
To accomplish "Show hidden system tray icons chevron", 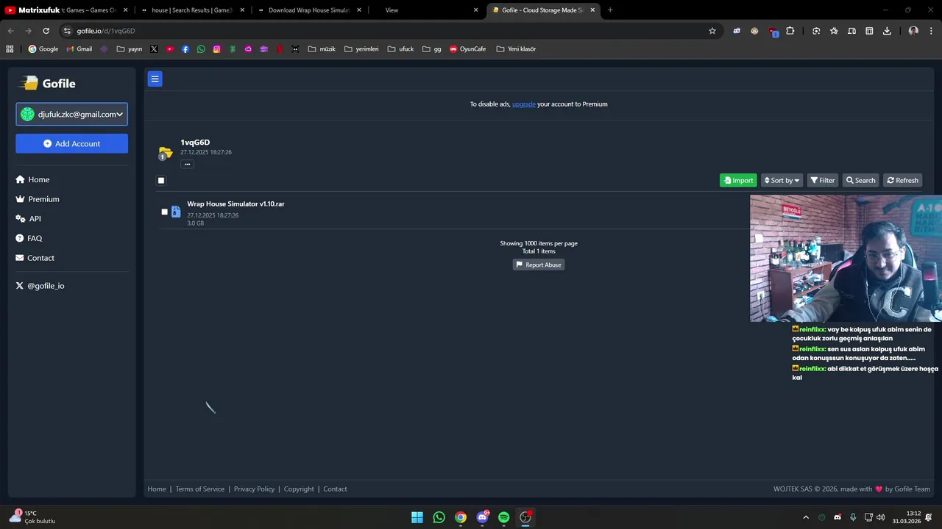I will click(x=806, y=517).
